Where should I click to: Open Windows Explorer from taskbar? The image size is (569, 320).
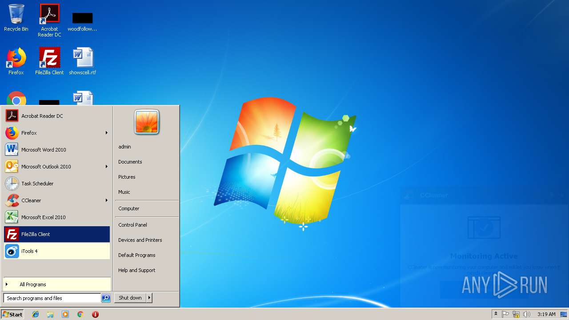tap(50, 314)
